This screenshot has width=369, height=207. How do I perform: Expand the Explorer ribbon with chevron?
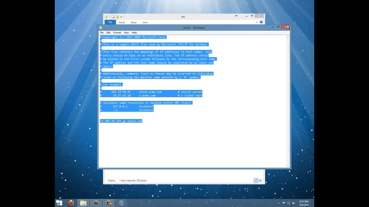(x=257, y=22)
